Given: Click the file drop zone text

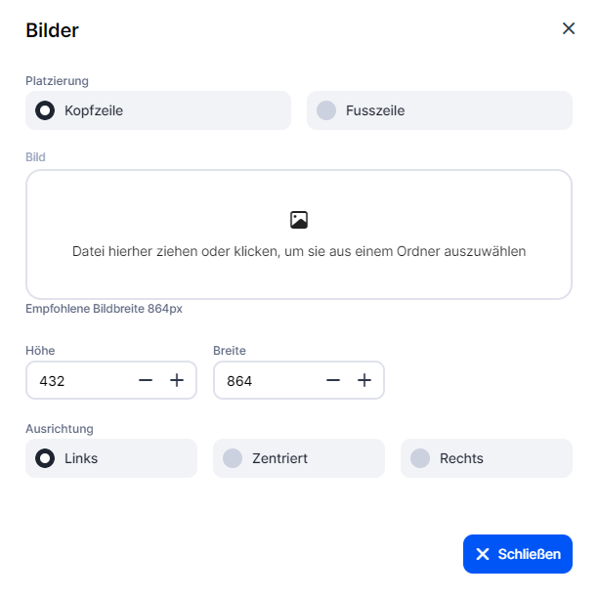Looking at the screenshot, I should click(x=299, y=251).
